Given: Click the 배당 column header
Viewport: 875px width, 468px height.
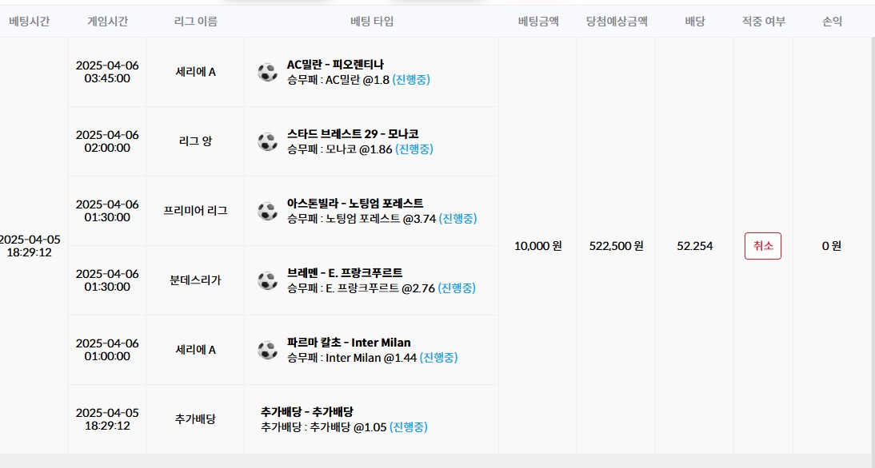Looking at the screenshot, I should tap(694, 22).
